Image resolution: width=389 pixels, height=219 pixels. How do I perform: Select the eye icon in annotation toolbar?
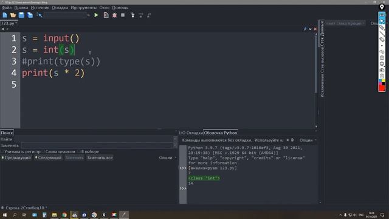coord(382,15)
